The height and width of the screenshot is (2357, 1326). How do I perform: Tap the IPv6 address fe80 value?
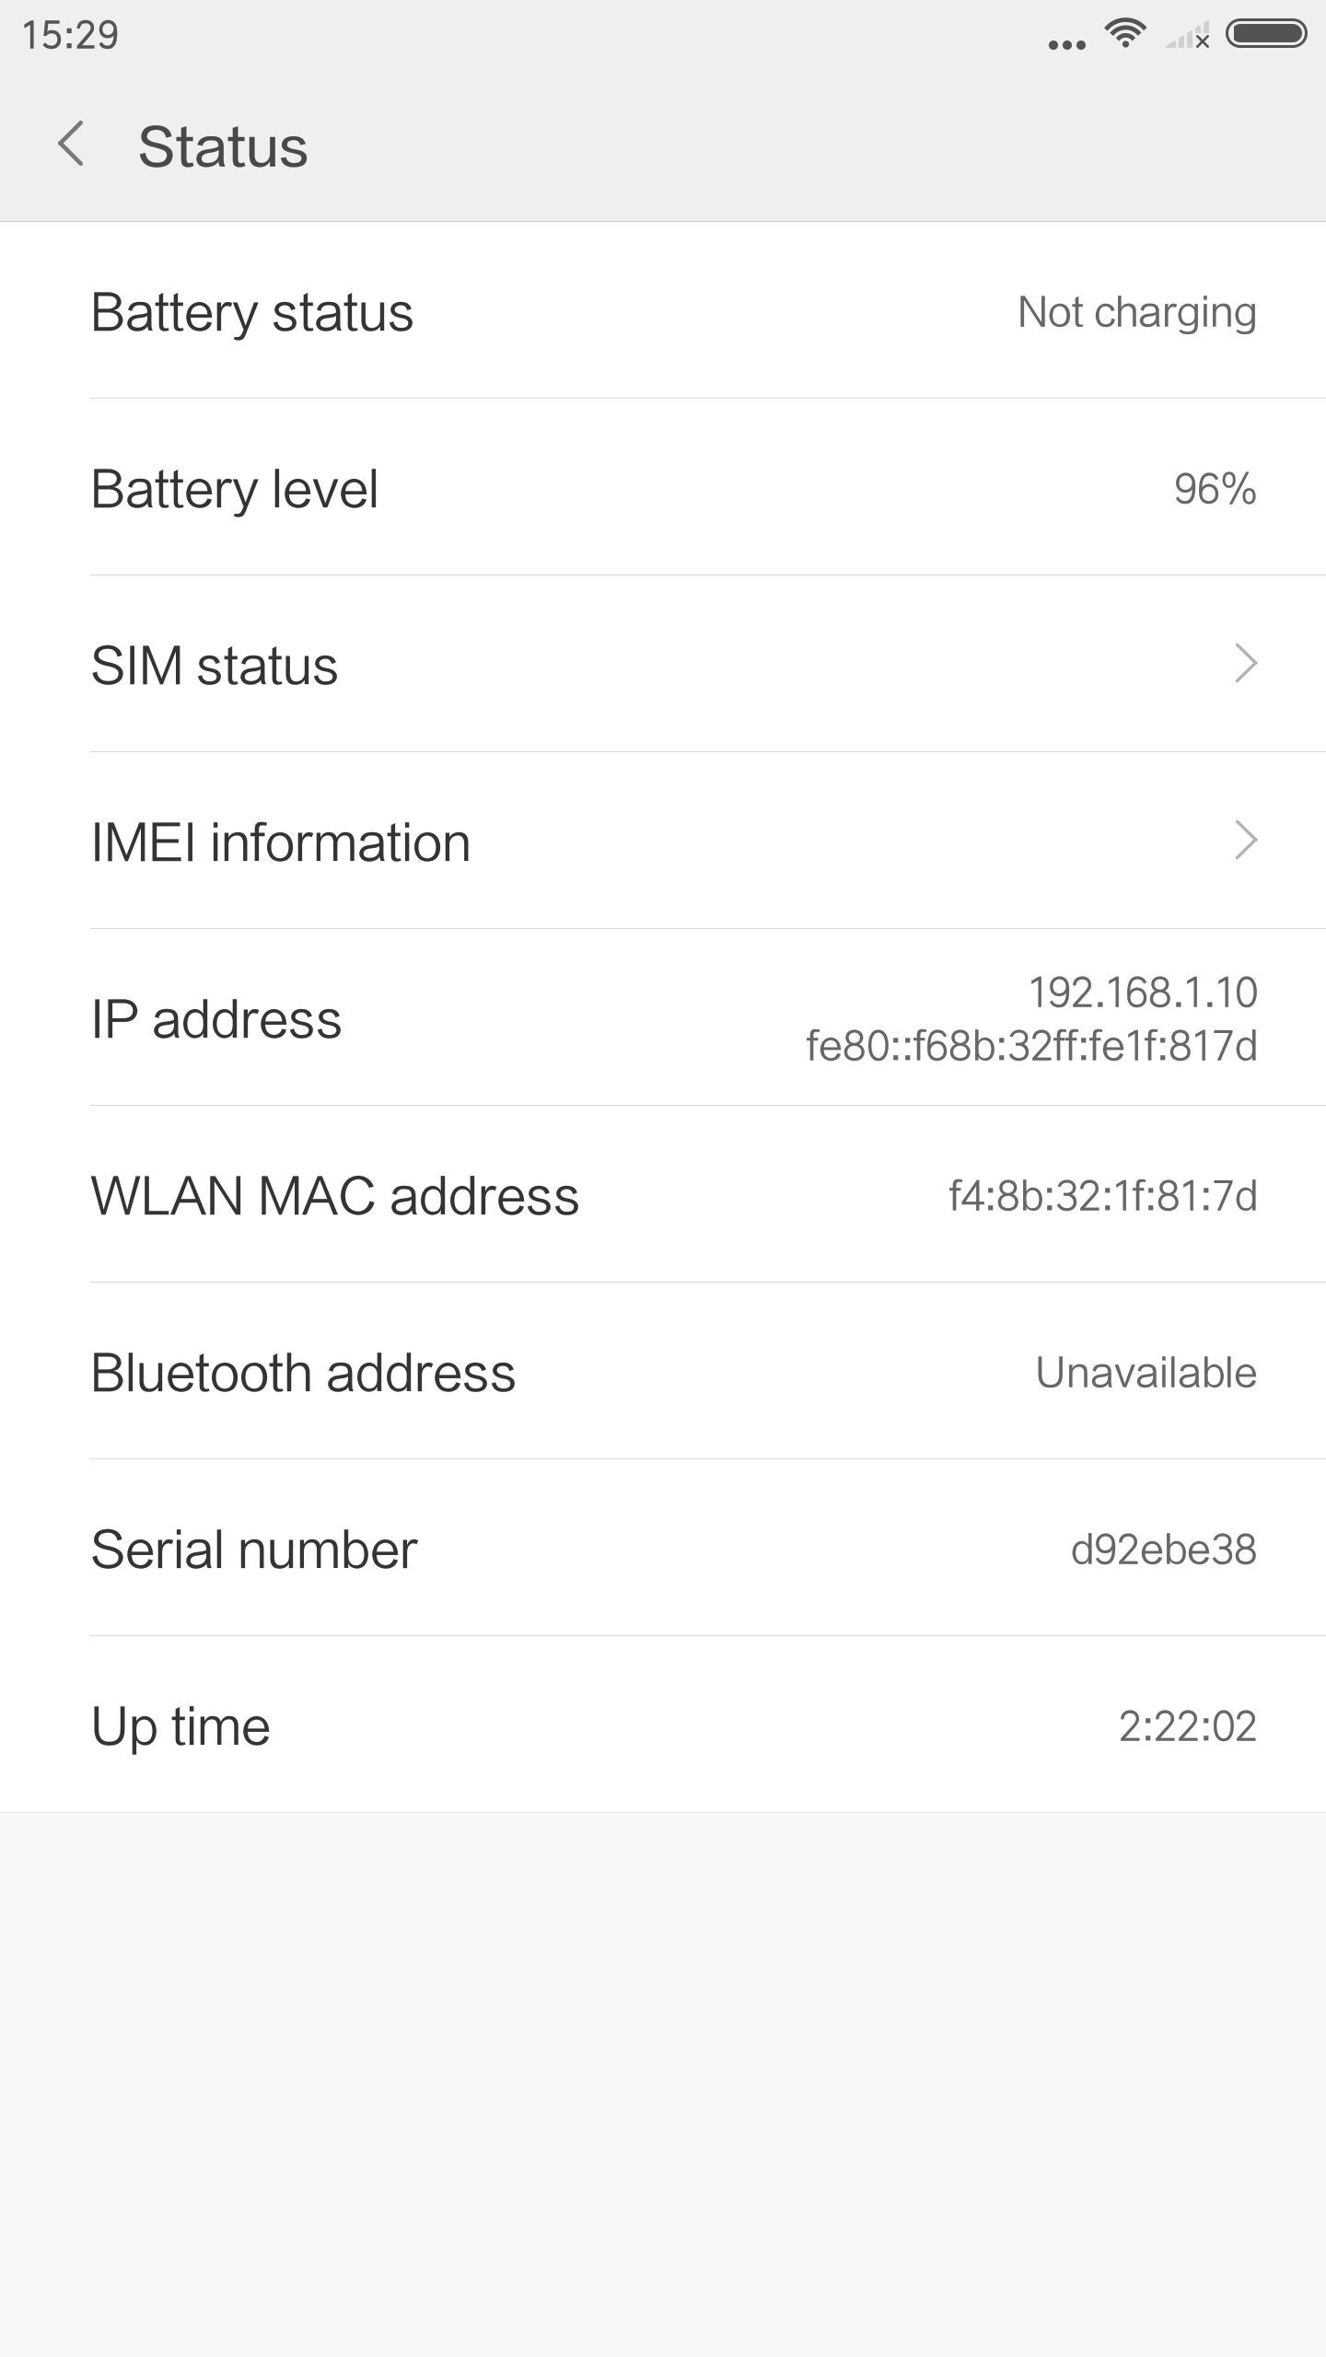coord(1031,1046)
